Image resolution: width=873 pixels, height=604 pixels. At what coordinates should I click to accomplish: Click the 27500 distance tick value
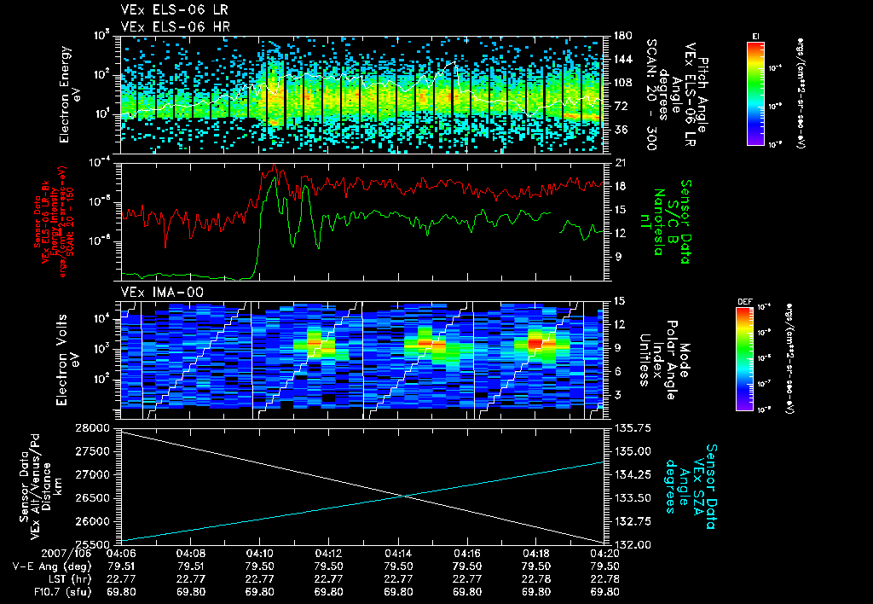92,451
